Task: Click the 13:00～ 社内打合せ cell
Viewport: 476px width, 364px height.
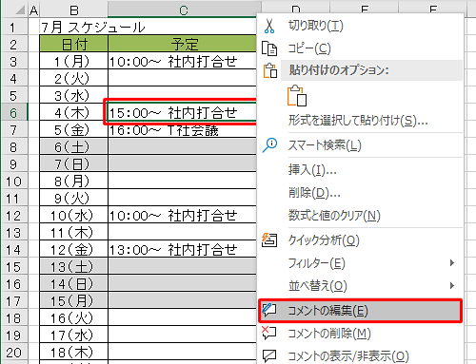Action: (x=183, y=249)
